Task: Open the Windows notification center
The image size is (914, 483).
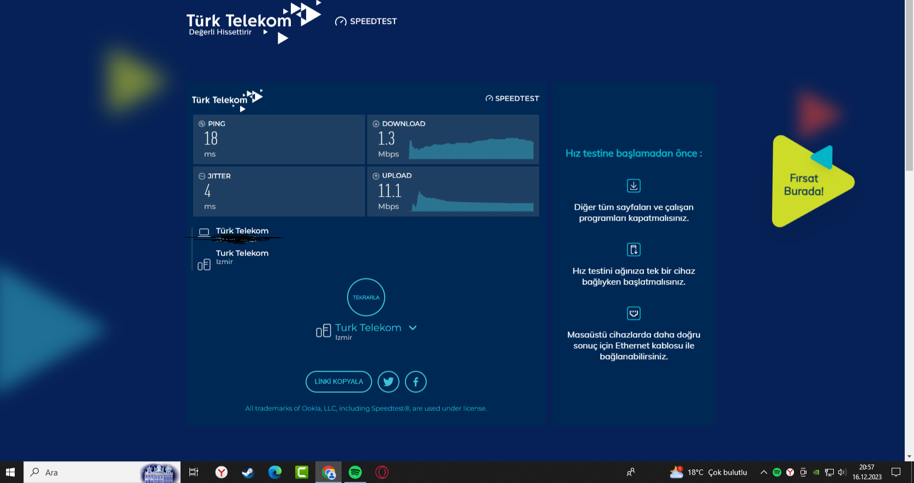Action: click(x=896, y=472)
